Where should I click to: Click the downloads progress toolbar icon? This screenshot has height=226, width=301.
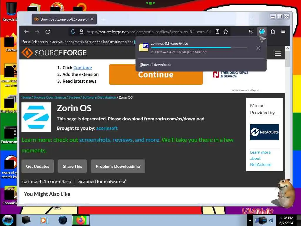click(x=262, y=31)
